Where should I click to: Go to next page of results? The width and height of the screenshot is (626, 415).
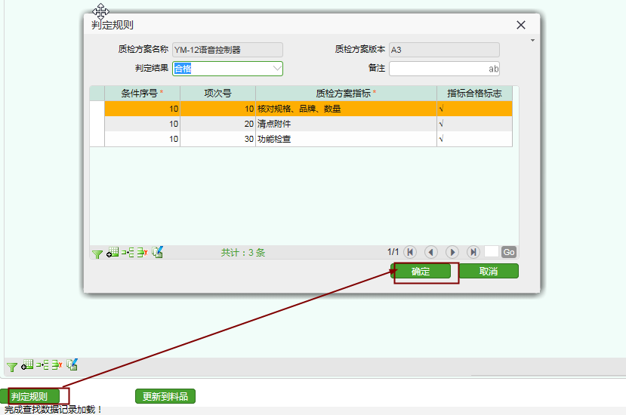click(x=452, y=252)
